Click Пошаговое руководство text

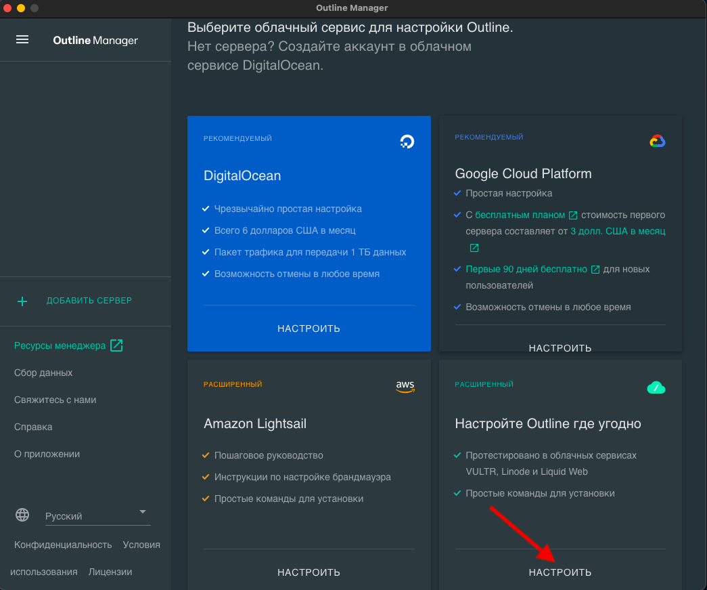point(269,455)
